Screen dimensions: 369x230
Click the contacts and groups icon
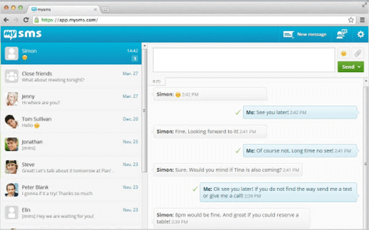coord(342,34)
